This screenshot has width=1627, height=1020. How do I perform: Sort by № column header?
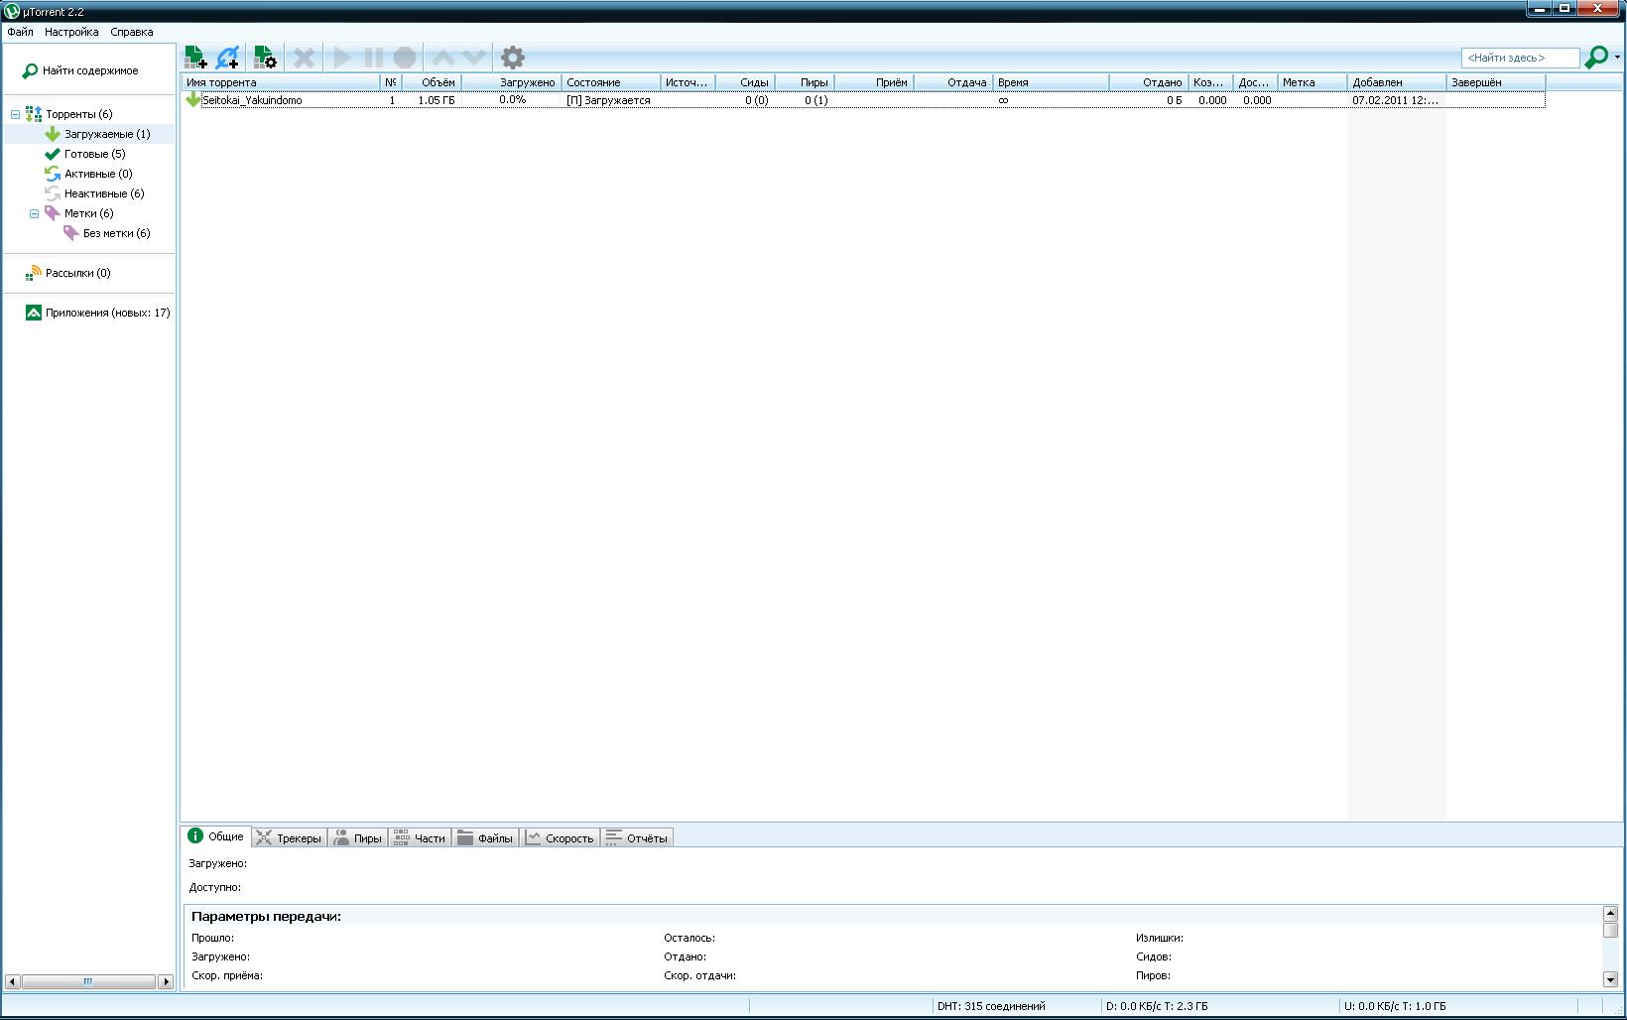pos(391,82)
